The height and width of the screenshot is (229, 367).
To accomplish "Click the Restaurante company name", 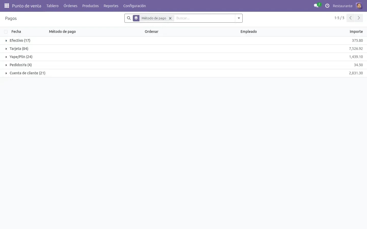I will pos(343,6).
